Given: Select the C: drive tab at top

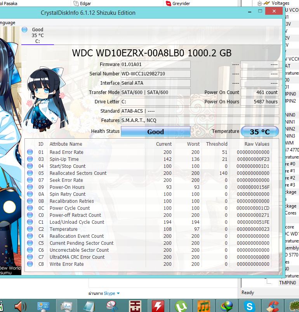Looking at the screenshot, I should (x=38, y=35).
